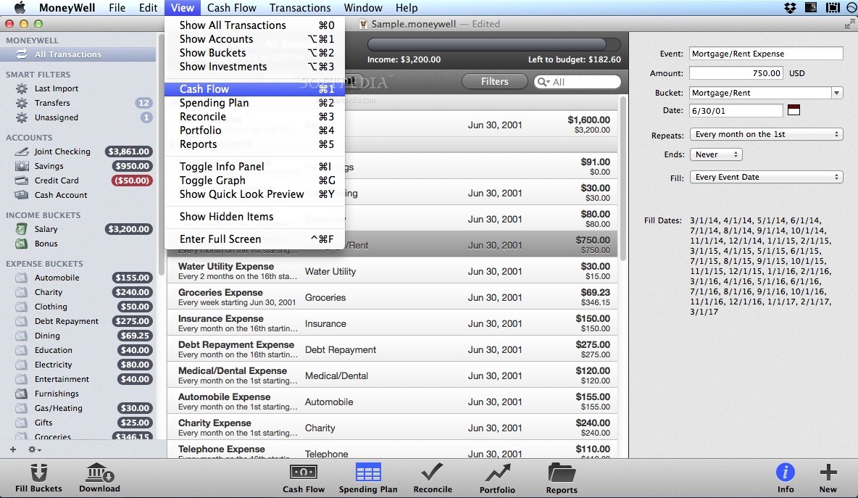Image resolution: width=858 pixels, height=498 pixels.
Task: Open the Transactions menu
Action: [300, 8]
